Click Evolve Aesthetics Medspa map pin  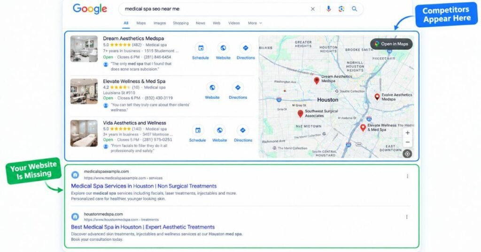(377, 97)
